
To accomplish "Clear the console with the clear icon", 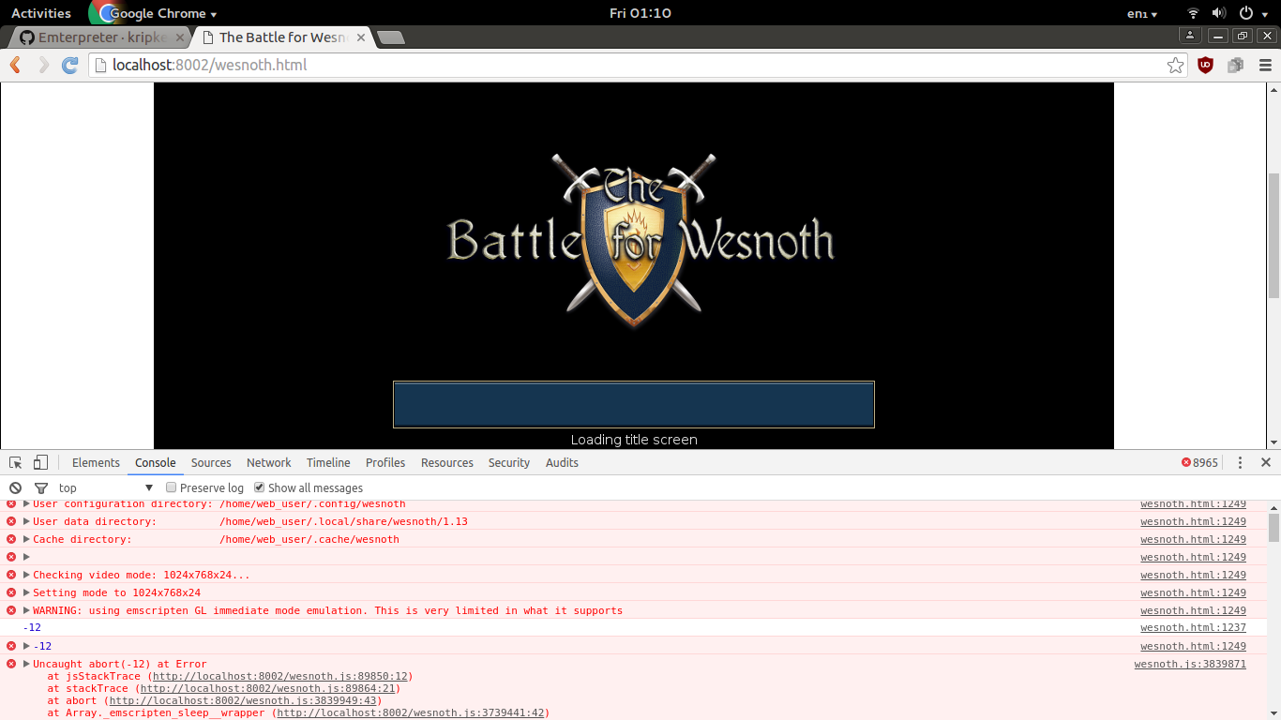I will (x=15, y=487).
